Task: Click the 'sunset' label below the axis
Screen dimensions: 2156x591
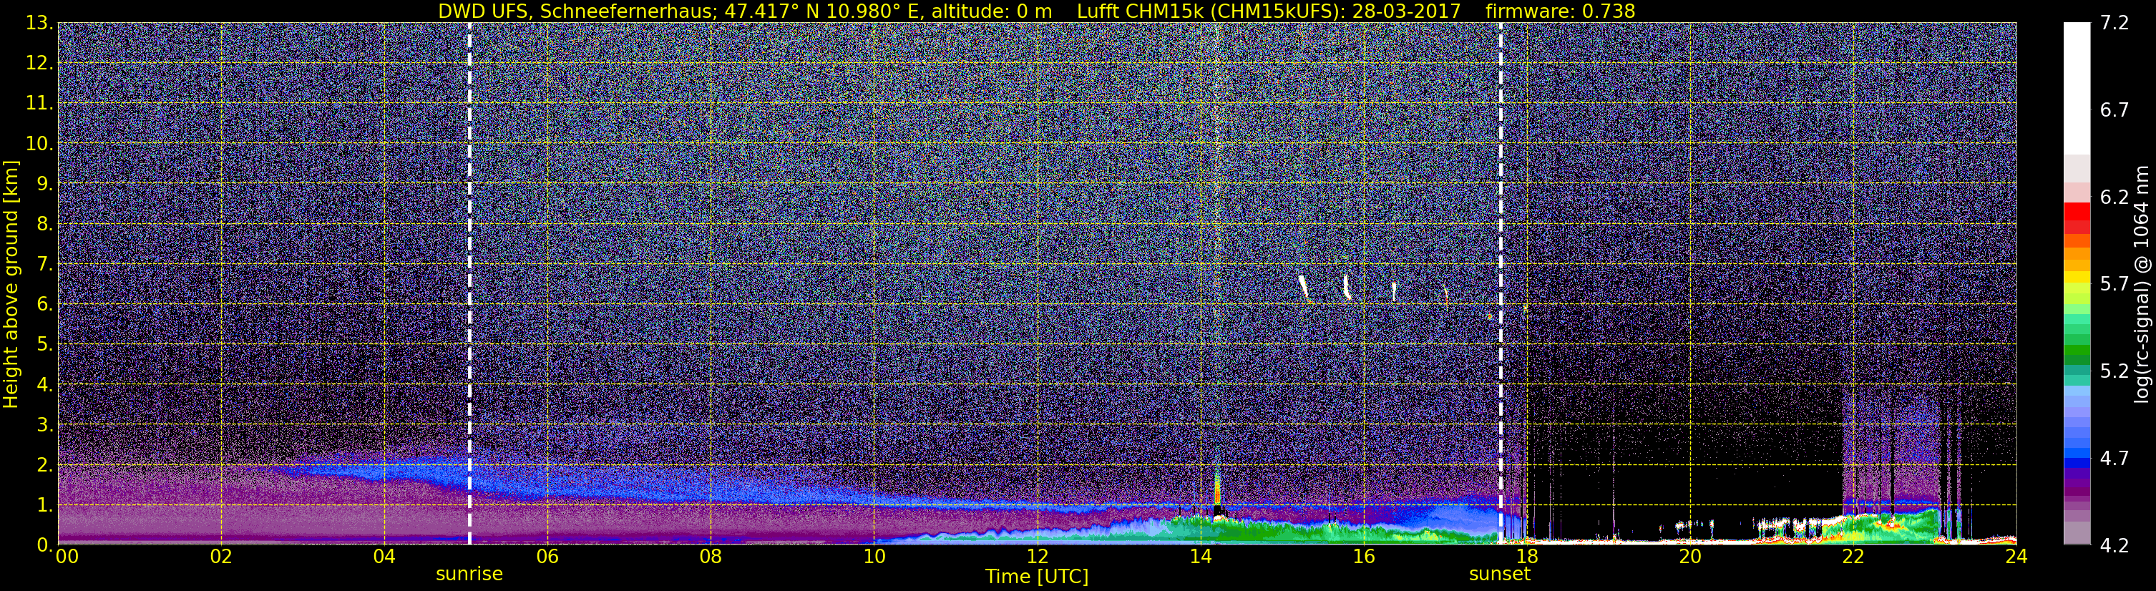Action: point(1500,575)
